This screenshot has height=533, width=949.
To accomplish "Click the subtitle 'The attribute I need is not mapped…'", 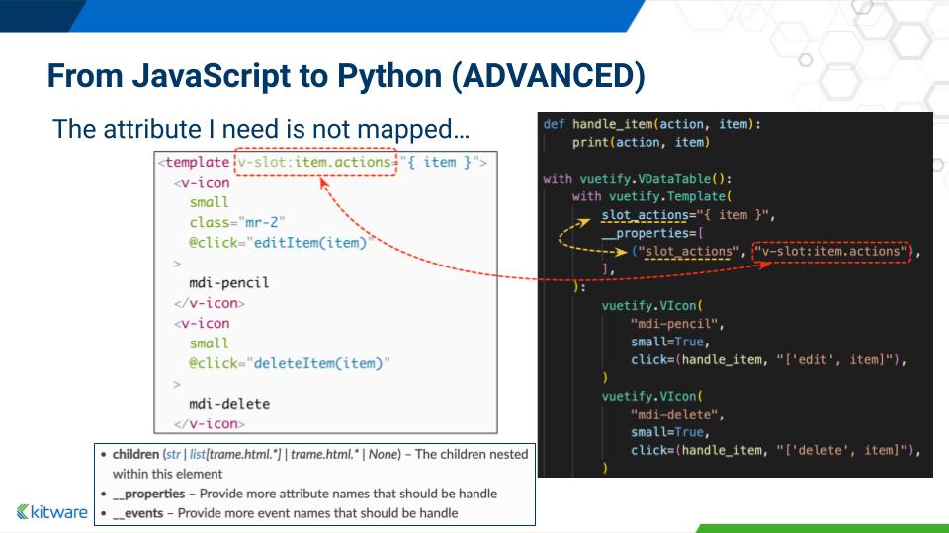I will pyautogui.click(x=261, y=129).
